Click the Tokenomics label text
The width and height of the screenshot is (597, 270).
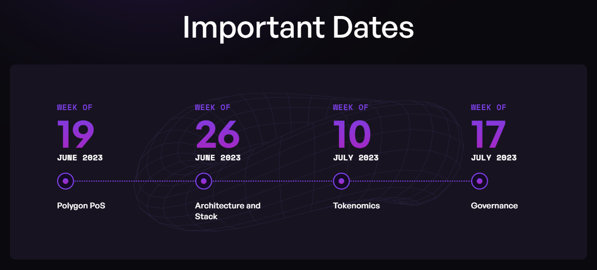pos(357,206)
